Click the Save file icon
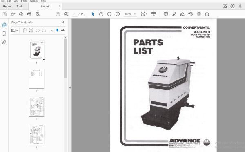The image size is (245, 152). click(4, 14)
